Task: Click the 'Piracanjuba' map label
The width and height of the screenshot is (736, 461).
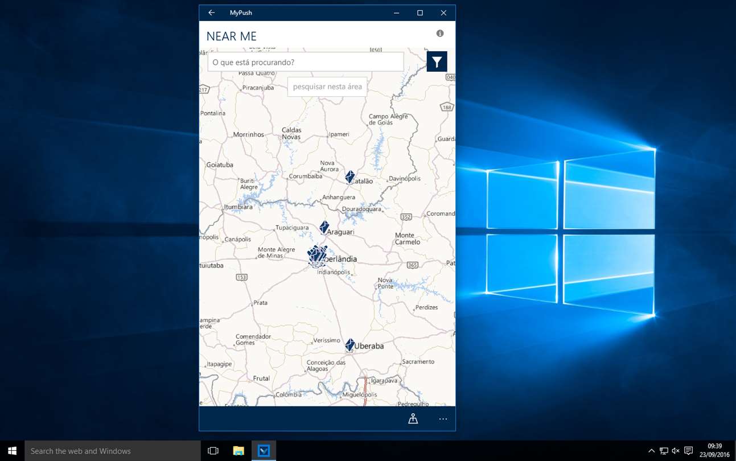Action: point(258,88)
